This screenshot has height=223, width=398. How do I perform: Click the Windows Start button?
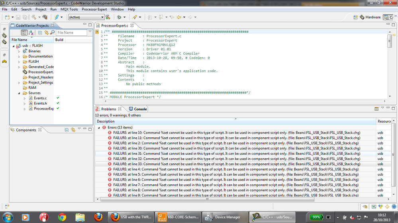[x=8, y=217]
